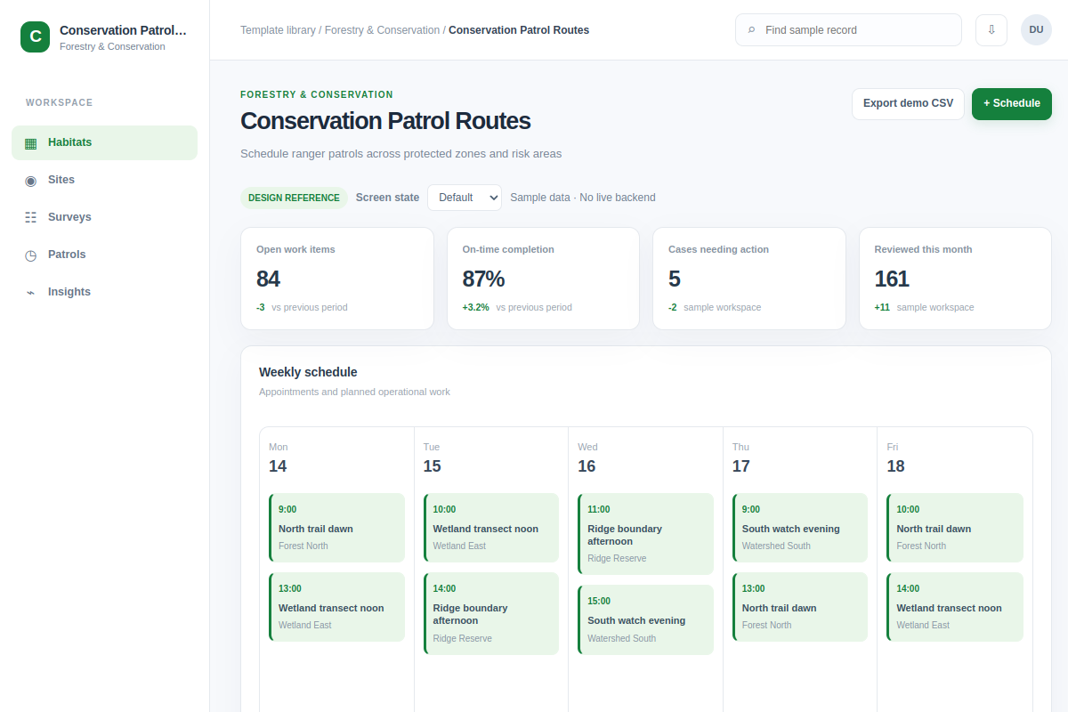Open Monday 9:00 North trail dawn event
Image resolution: width=1068 pixels, height=712 pixels.
[336, 528]
